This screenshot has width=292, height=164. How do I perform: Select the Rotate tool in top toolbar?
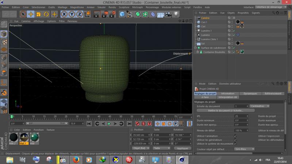46,14
